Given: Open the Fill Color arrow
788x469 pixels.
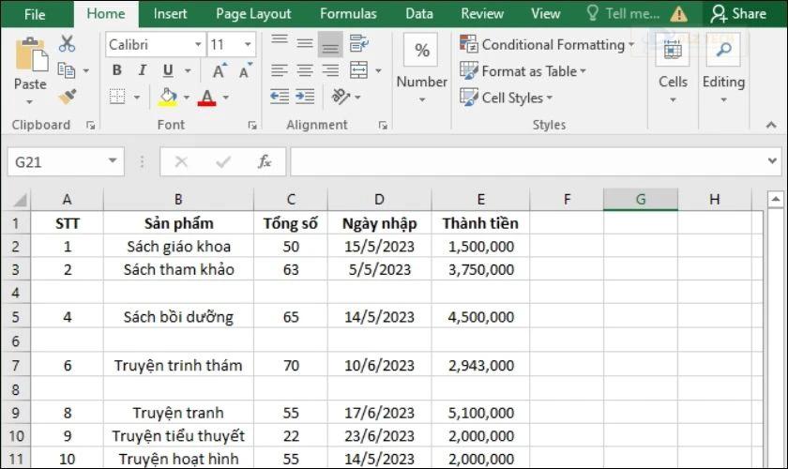Looking at the screenshot, I should (x=187, y=97).
